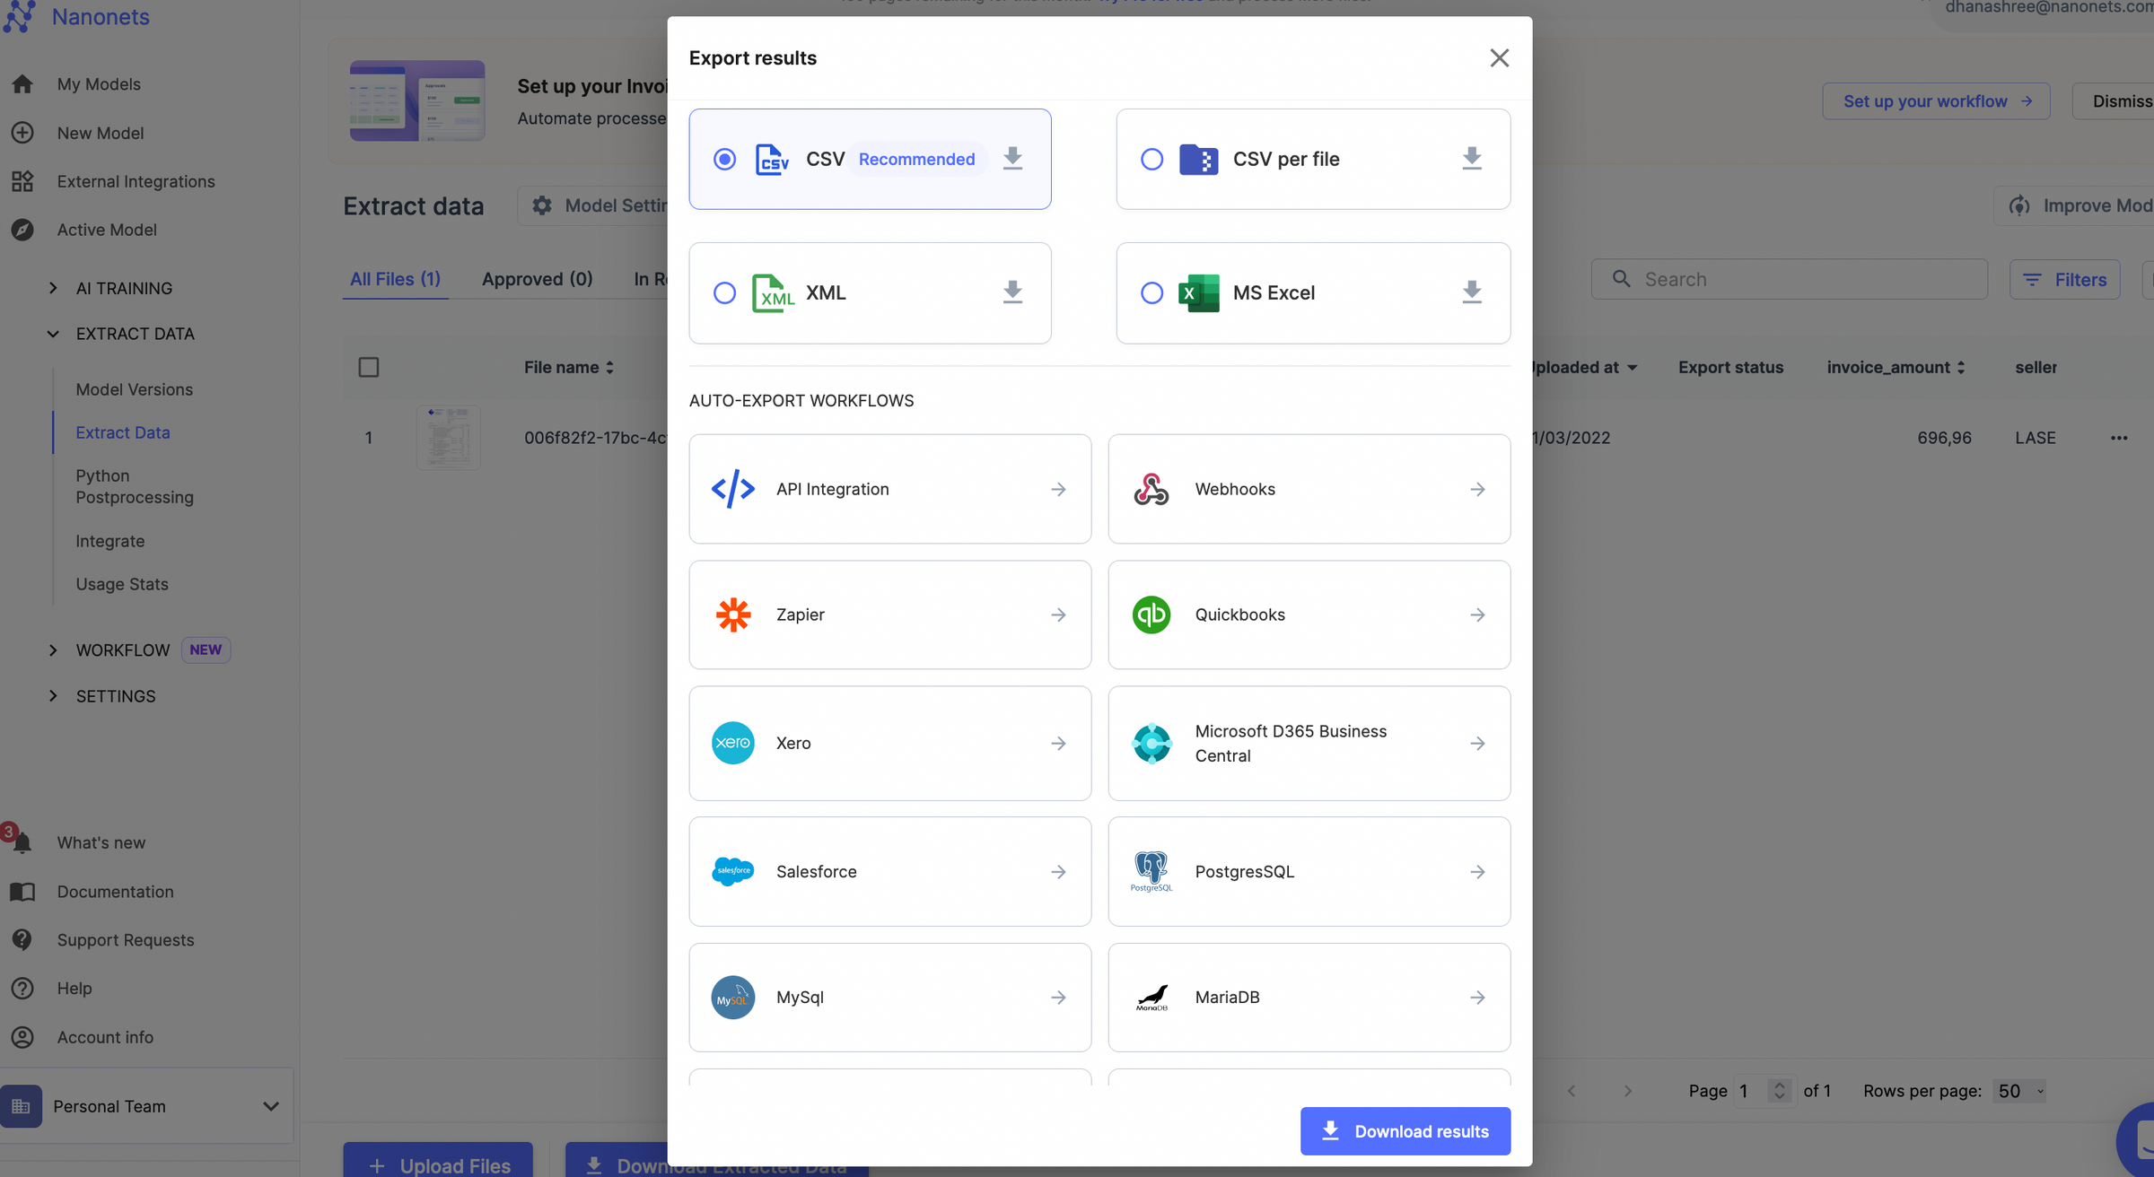Image resolution: width=2154 pixels, height=1177 pixels.
Task: Open the Quickbooks integration card
Action: (x=1309, y=615)
